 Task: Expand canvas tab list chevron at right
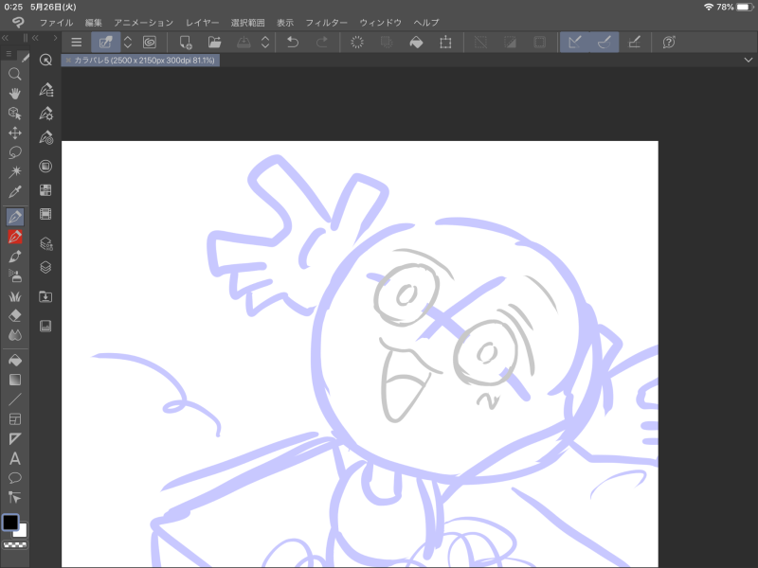[749, 60]
